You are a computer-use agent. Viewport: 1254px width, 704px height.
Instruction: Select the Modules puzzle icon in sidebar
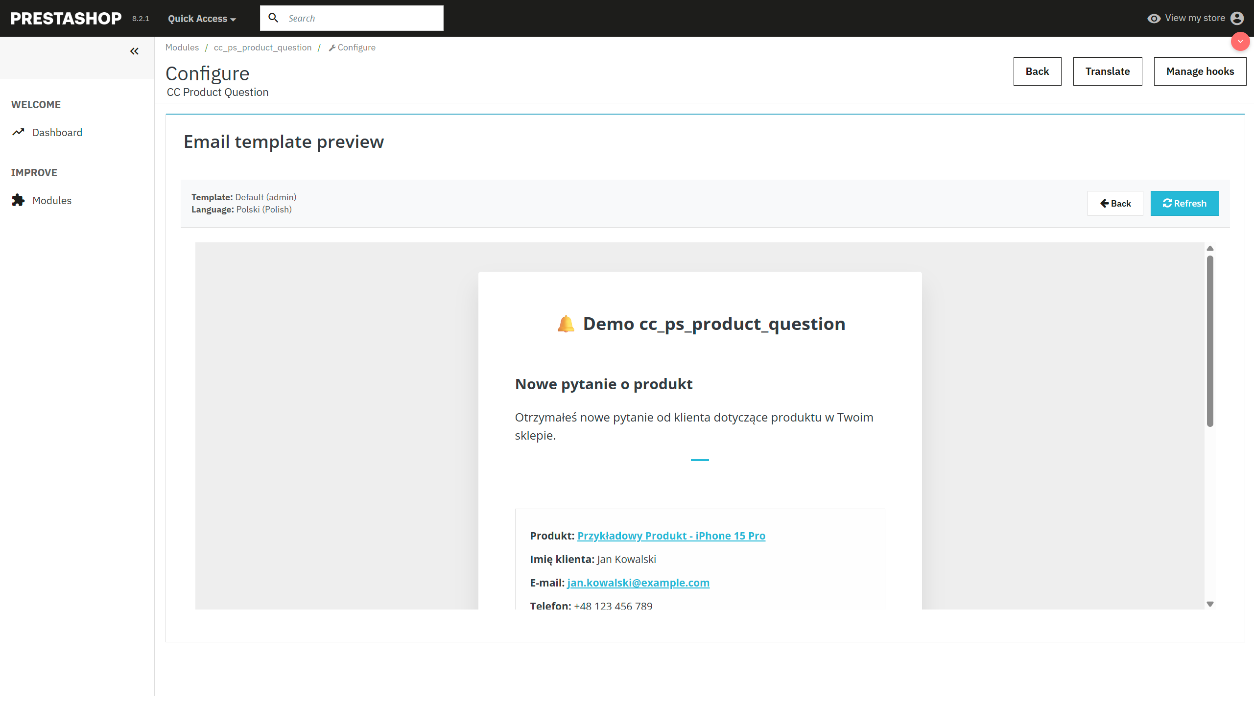point(18,200)
